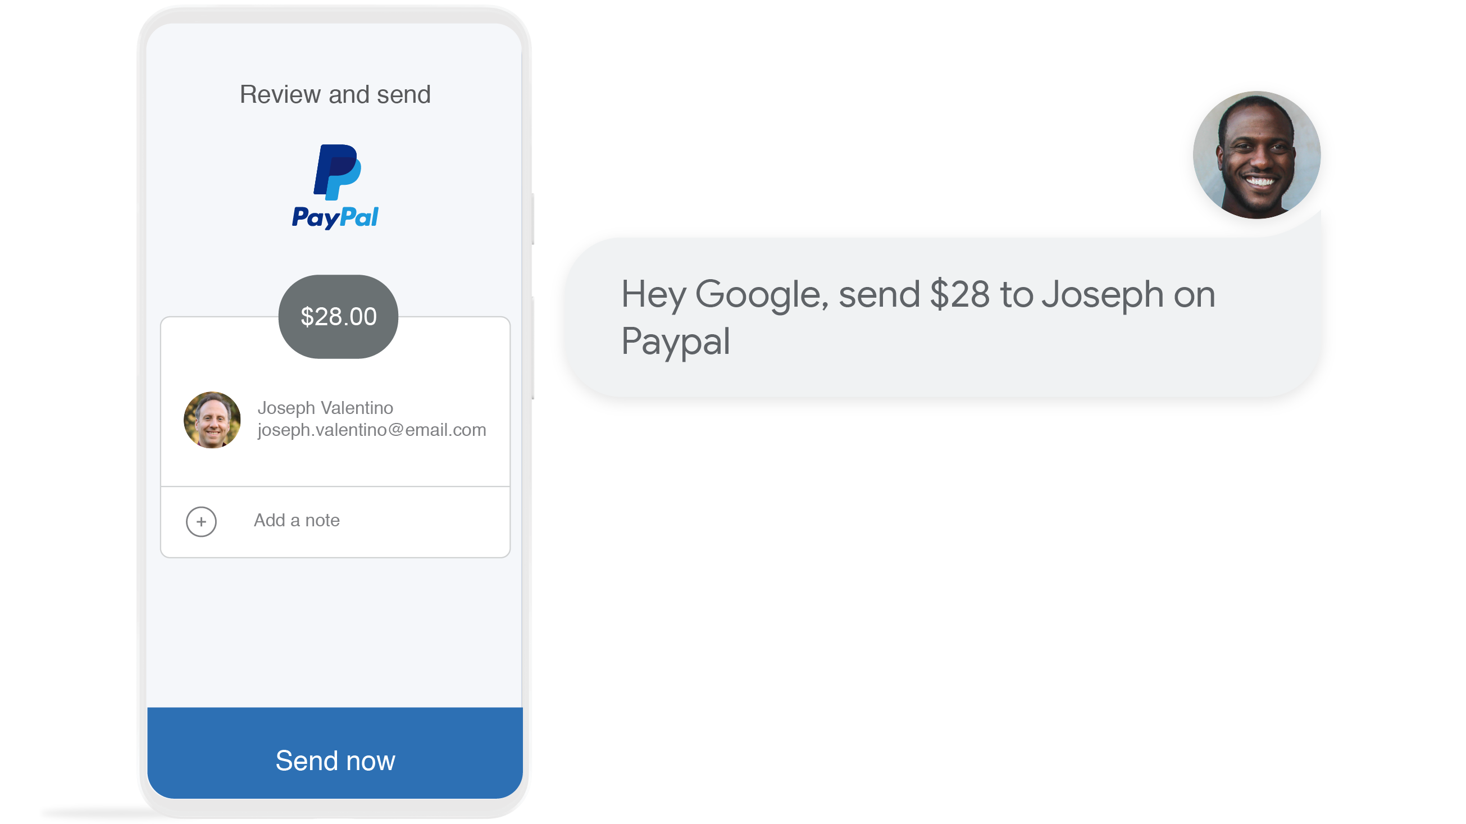
Task: Open Joseph Valentino's profile photo
Action: pos(212,420)
